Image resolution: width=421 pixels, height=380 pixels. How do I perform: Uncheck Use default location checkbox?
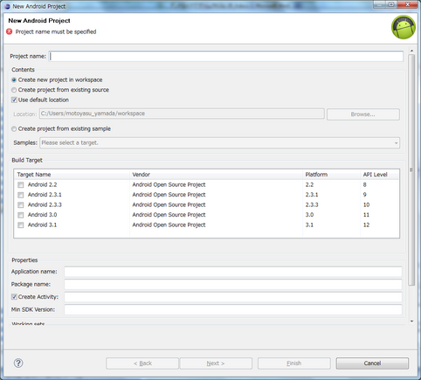(x=14, y=100)
